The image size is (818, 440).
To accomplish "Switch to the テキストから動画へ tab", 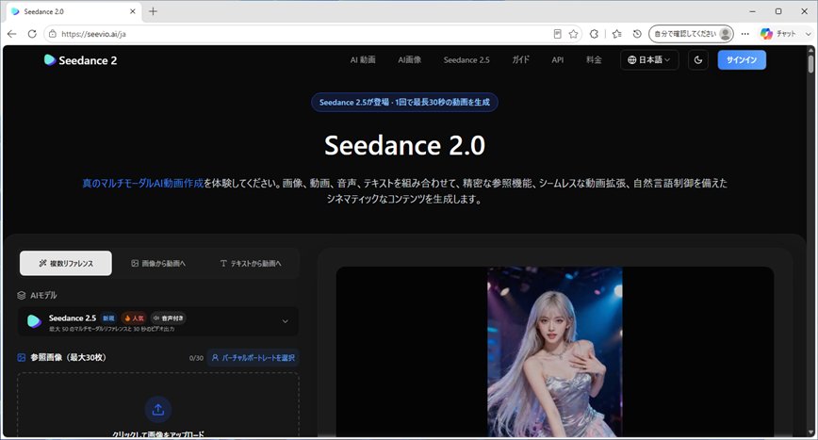I will [251, 263].
